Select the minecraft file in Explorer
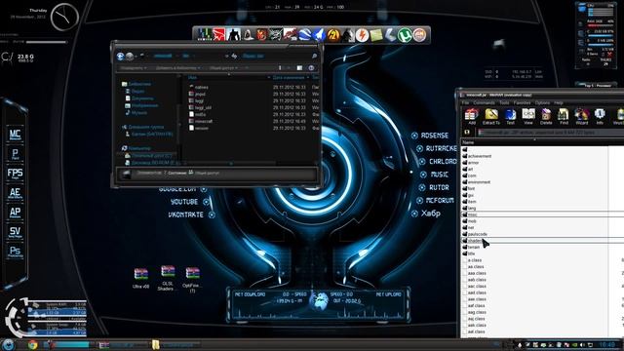The height and width of the screenshot is (351, 624). [201, 121]
